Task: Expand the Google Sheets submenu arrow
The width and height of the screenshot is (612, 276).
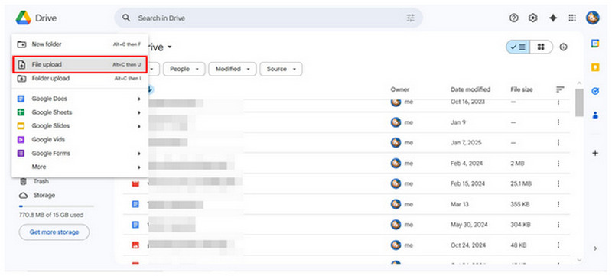Action: point(139,112)
